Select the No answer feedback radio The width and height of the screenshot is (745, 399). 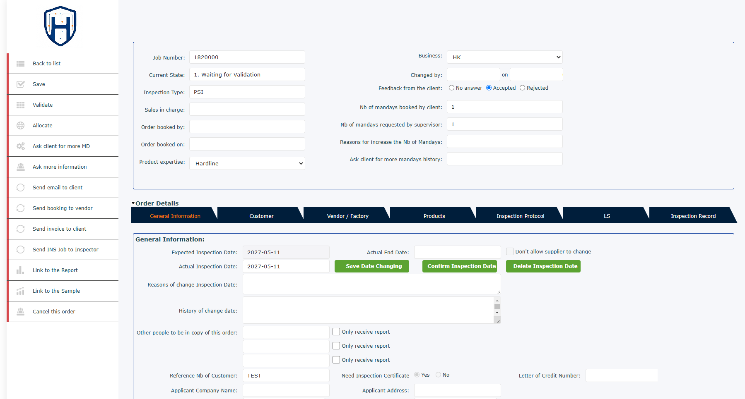(451, 88)
